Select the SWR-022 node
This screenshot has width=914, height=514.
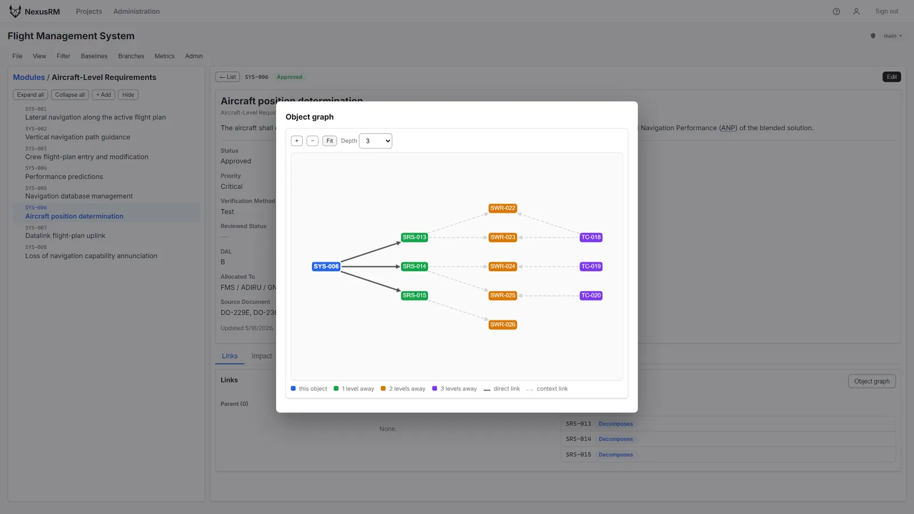tap(503, 208)
